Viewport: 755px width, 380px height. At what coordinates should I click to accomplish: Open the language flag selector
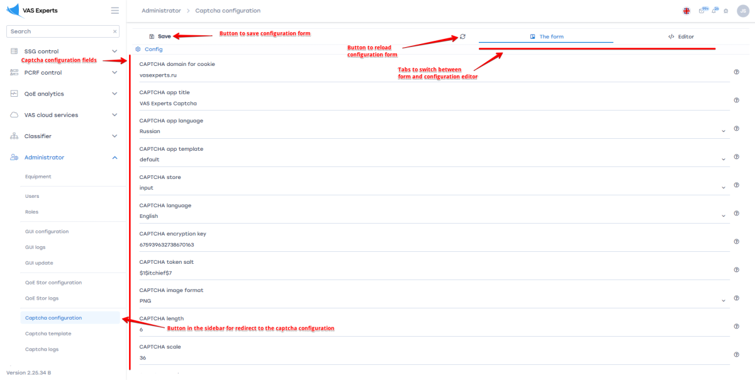pyautogui.click(x=686, y=11)
